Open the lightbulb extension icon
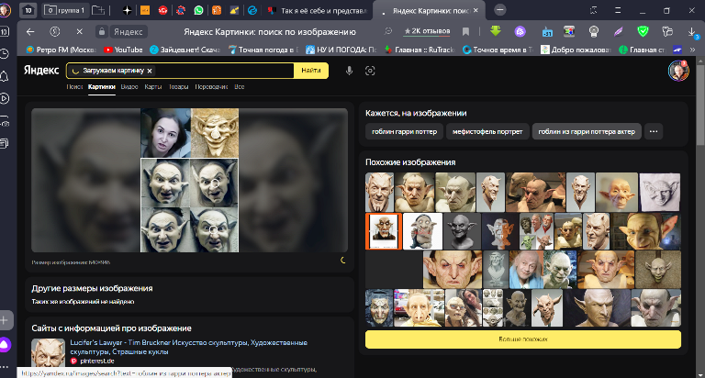The height and width of the screenshot is (378, 705). 594,31
